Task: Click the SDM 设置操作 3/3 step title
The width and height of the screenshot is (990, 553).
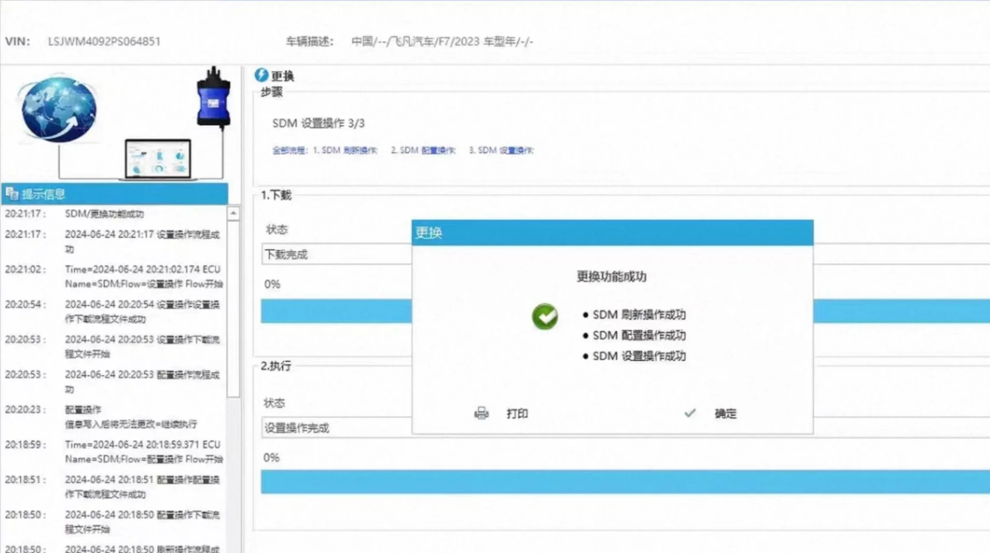Action: pyautogui.click(x=318, y=123)
